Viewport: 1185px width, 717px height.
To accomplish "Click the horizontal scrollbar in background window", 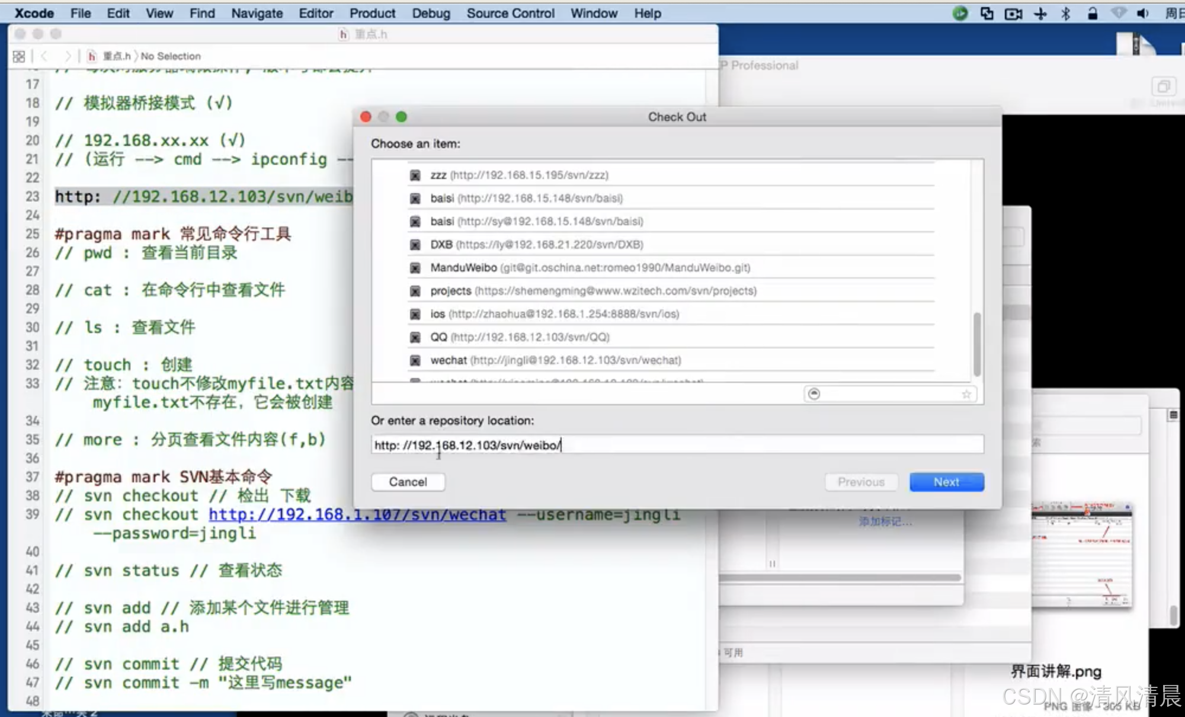I will (x=841, y=577).
